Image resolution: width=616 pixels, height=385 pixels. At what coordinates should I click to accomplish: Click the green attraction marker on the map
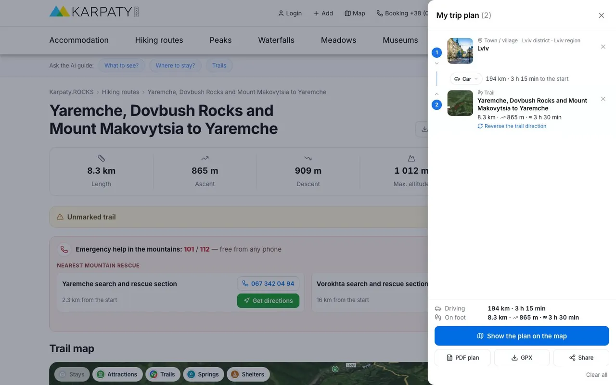(335, 369)
